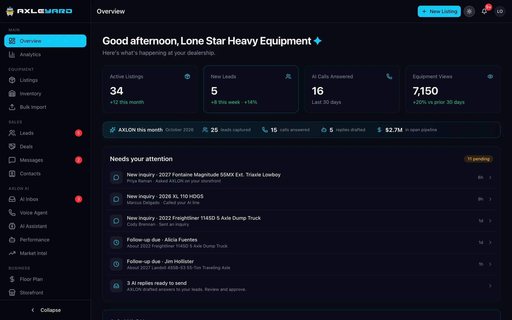Click the Leads badge showing 5
Viewport: 512px width, 320px height.
[78, 133]
